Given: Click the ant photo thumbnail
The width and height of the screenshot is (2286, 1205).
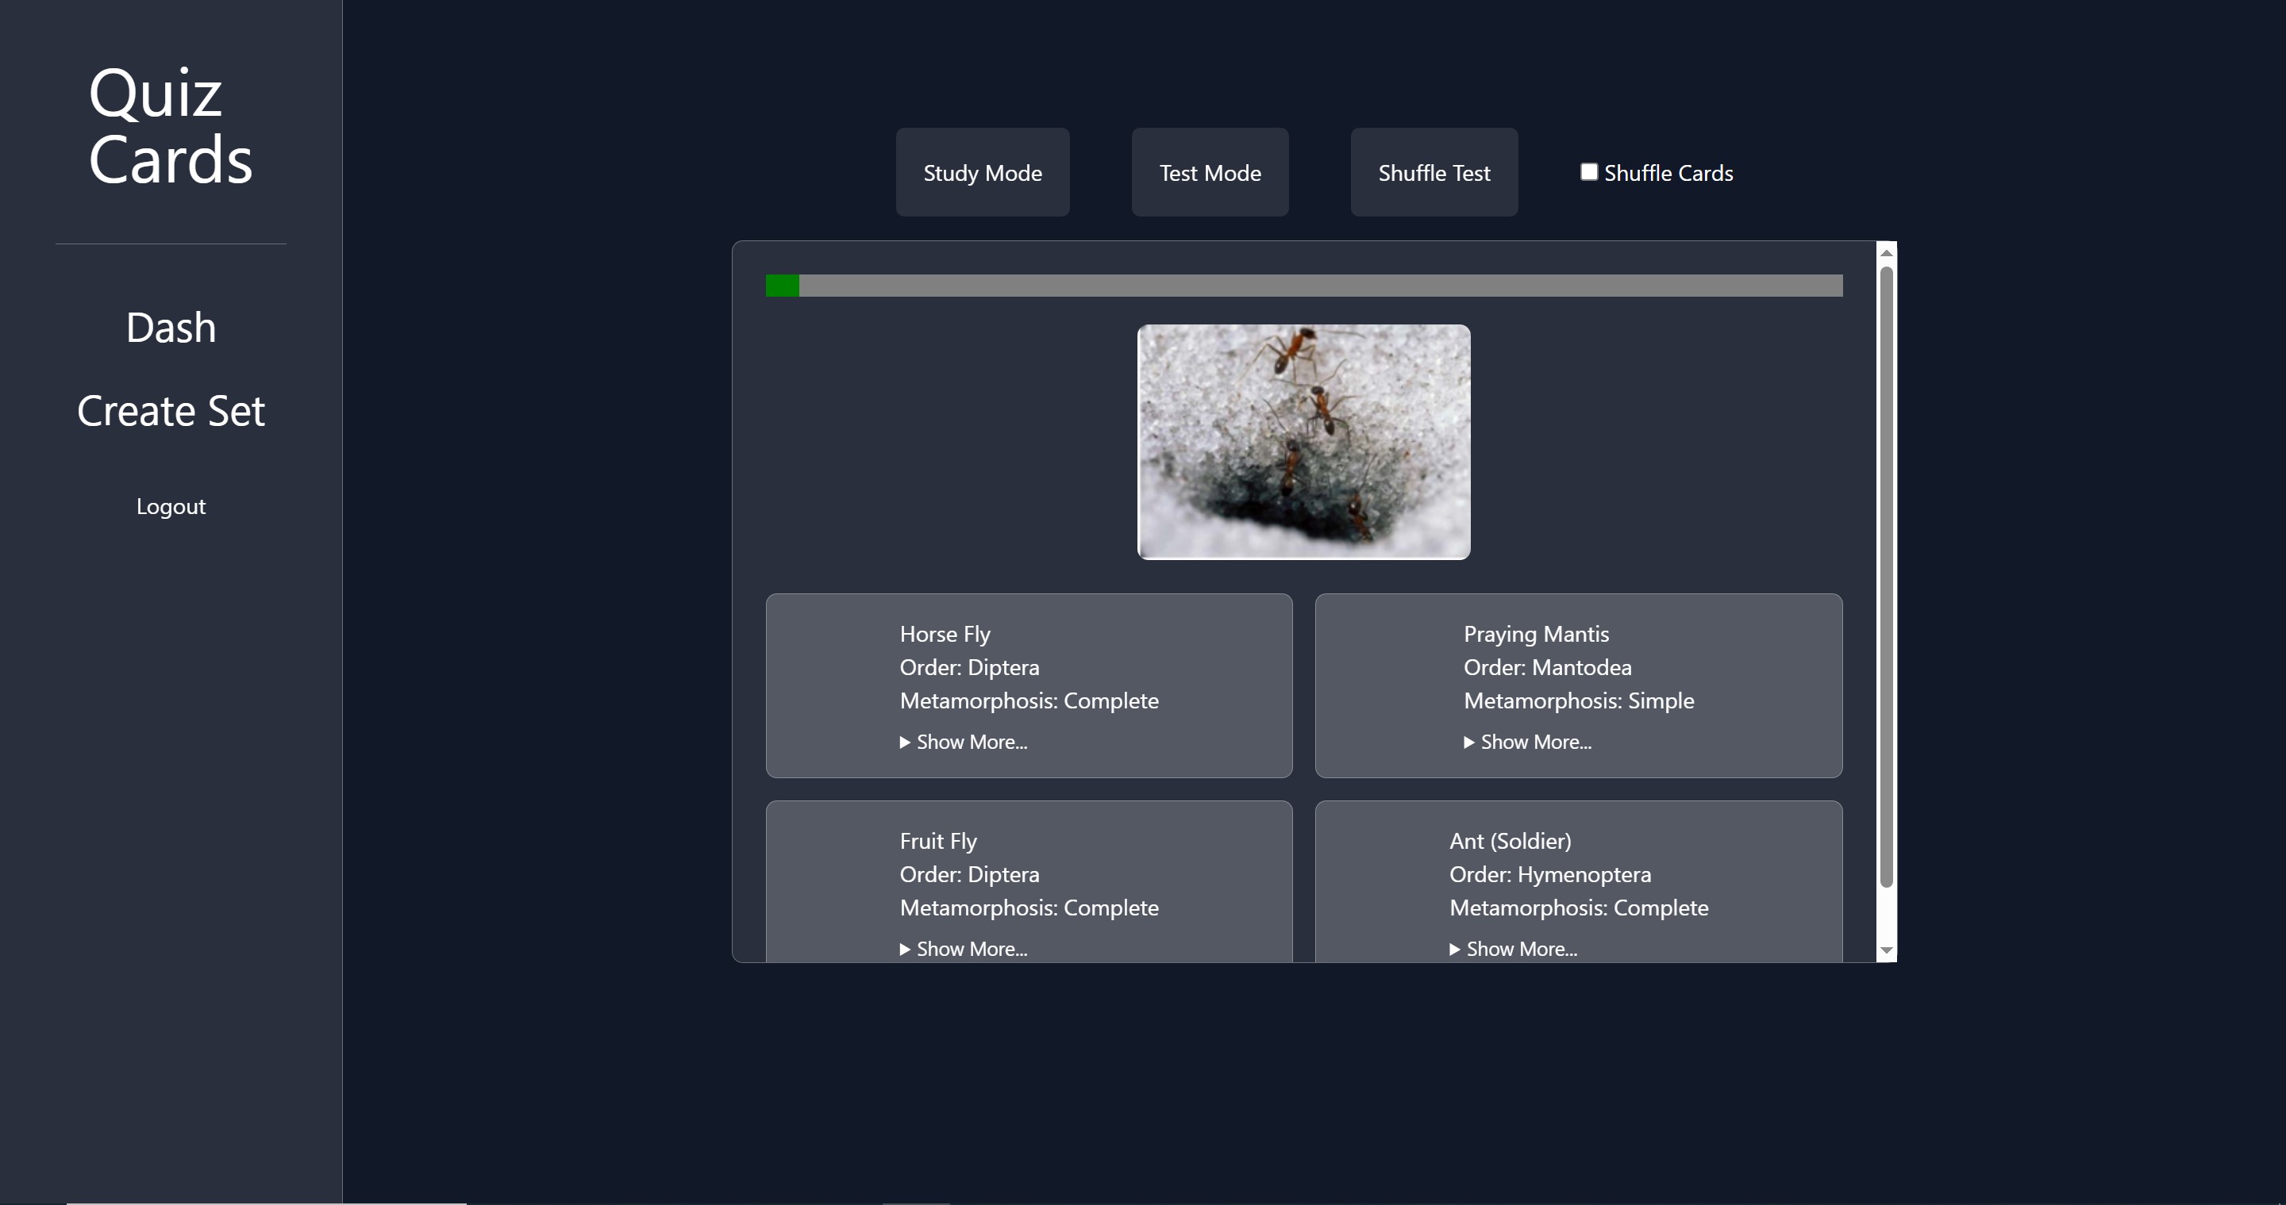Looking at the screenshot, I should [1303, 442].
